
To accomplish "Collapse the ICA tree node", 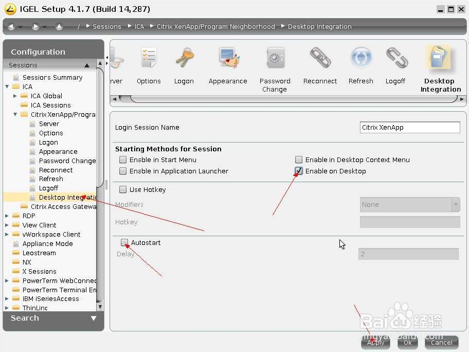I will pos(7,87).
